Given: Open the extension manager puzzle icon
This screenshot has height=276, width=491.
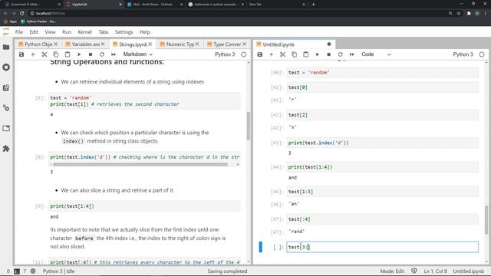Looking at the screenshot, I should point(6,148).
